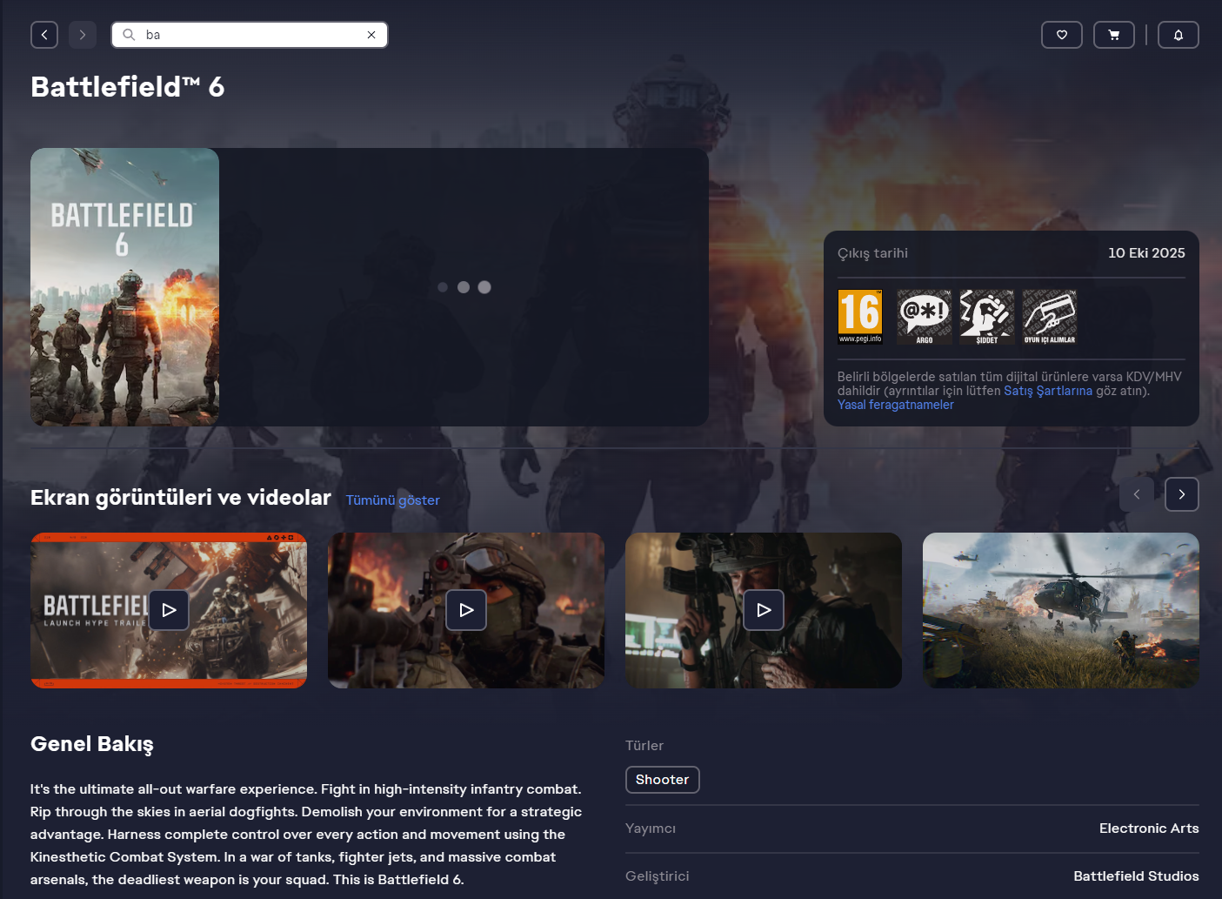Click the Oyun İçi Alımlar purchases icon
Screen dimensions: 1222x899
(x=1050, y=317)
